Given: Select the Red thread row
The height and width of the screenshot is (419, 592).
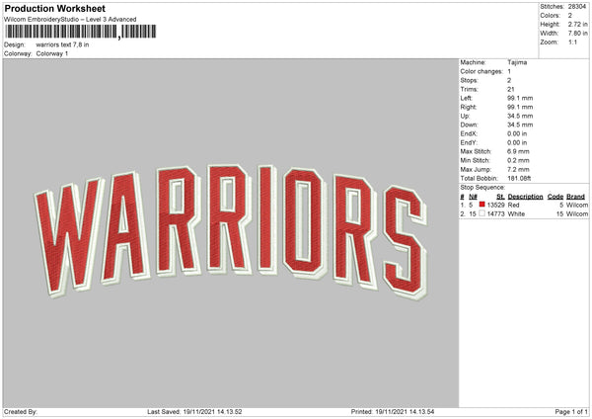Looking at the screenshot, I should pyautogui.click(x=524, y=205).
